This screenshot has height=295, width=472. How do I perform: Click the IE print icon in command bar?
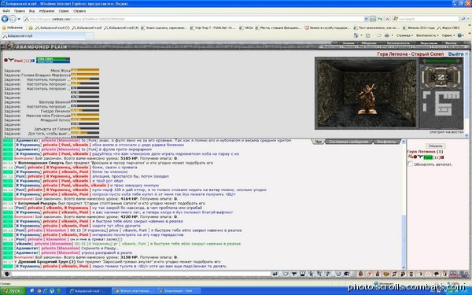coord(387,35)
